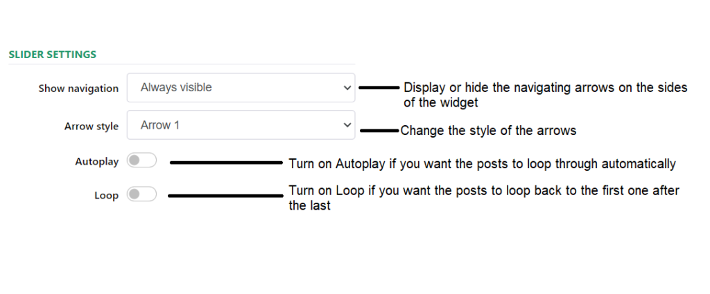Open the Show navigation dropdown

[x=240, y=88]
